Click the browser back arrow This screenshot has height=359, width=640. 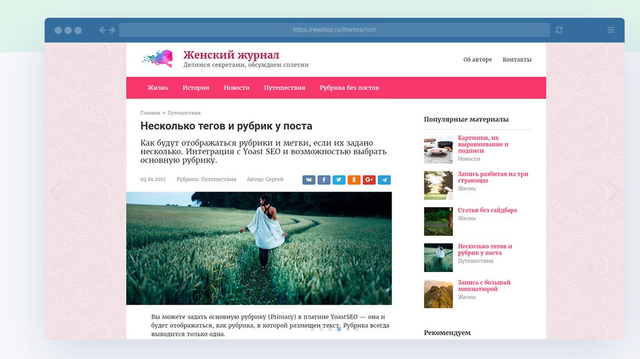103,30
